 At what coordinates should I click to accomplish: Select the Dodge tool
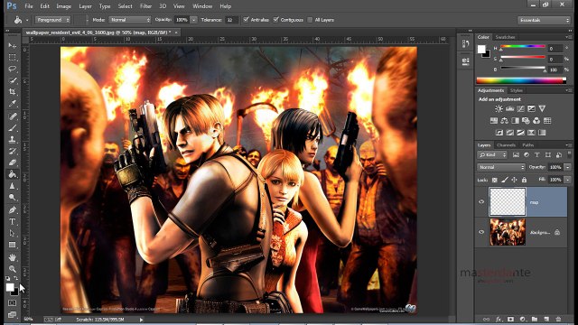pyautogui.click(x=12, y=197)
